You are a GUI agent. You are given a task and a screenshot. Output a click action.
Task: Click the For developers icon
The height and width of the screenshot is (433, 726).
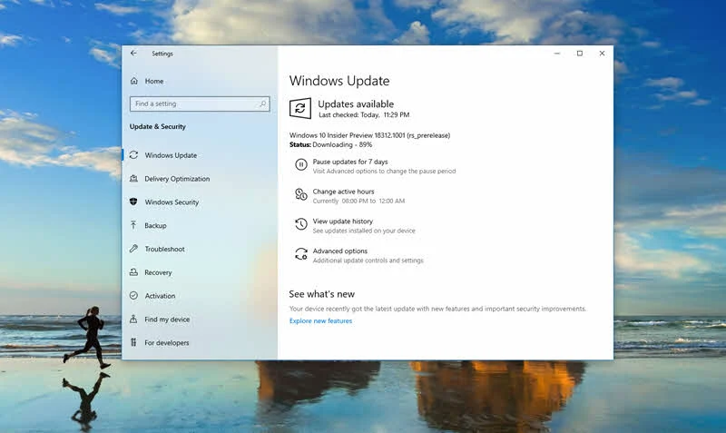pos(133,342)
